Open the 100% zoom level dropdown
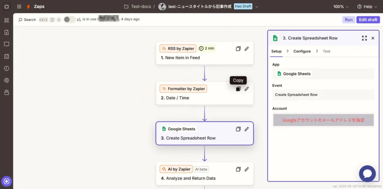383x189 pixels. (341, 7)
